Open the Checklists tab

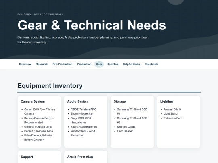pyautogui.click(x=151, y=64)
